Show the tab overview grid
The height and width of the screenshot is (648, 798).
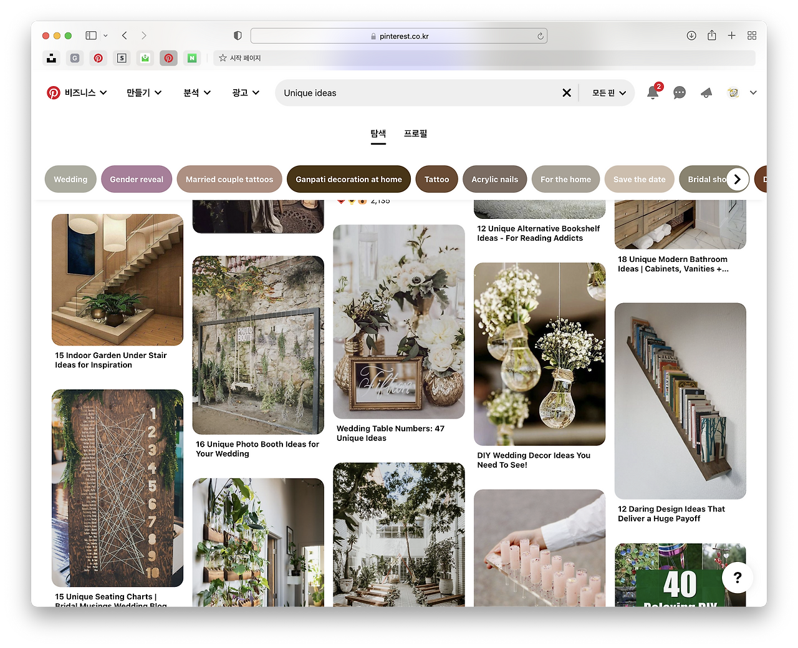click(x=752, y=36)
